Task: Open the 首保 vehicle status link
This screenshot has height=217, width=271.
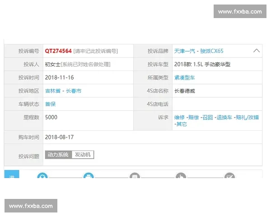Action: (50, 104)
